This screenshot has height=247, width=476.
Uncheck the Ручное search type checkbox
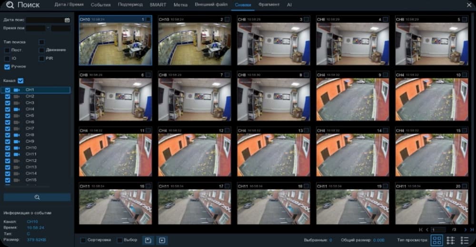[7, 67]
